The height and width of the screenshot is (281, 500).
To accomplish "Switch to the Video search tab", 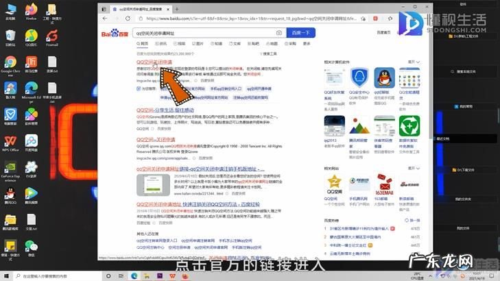I will [180, 44].
